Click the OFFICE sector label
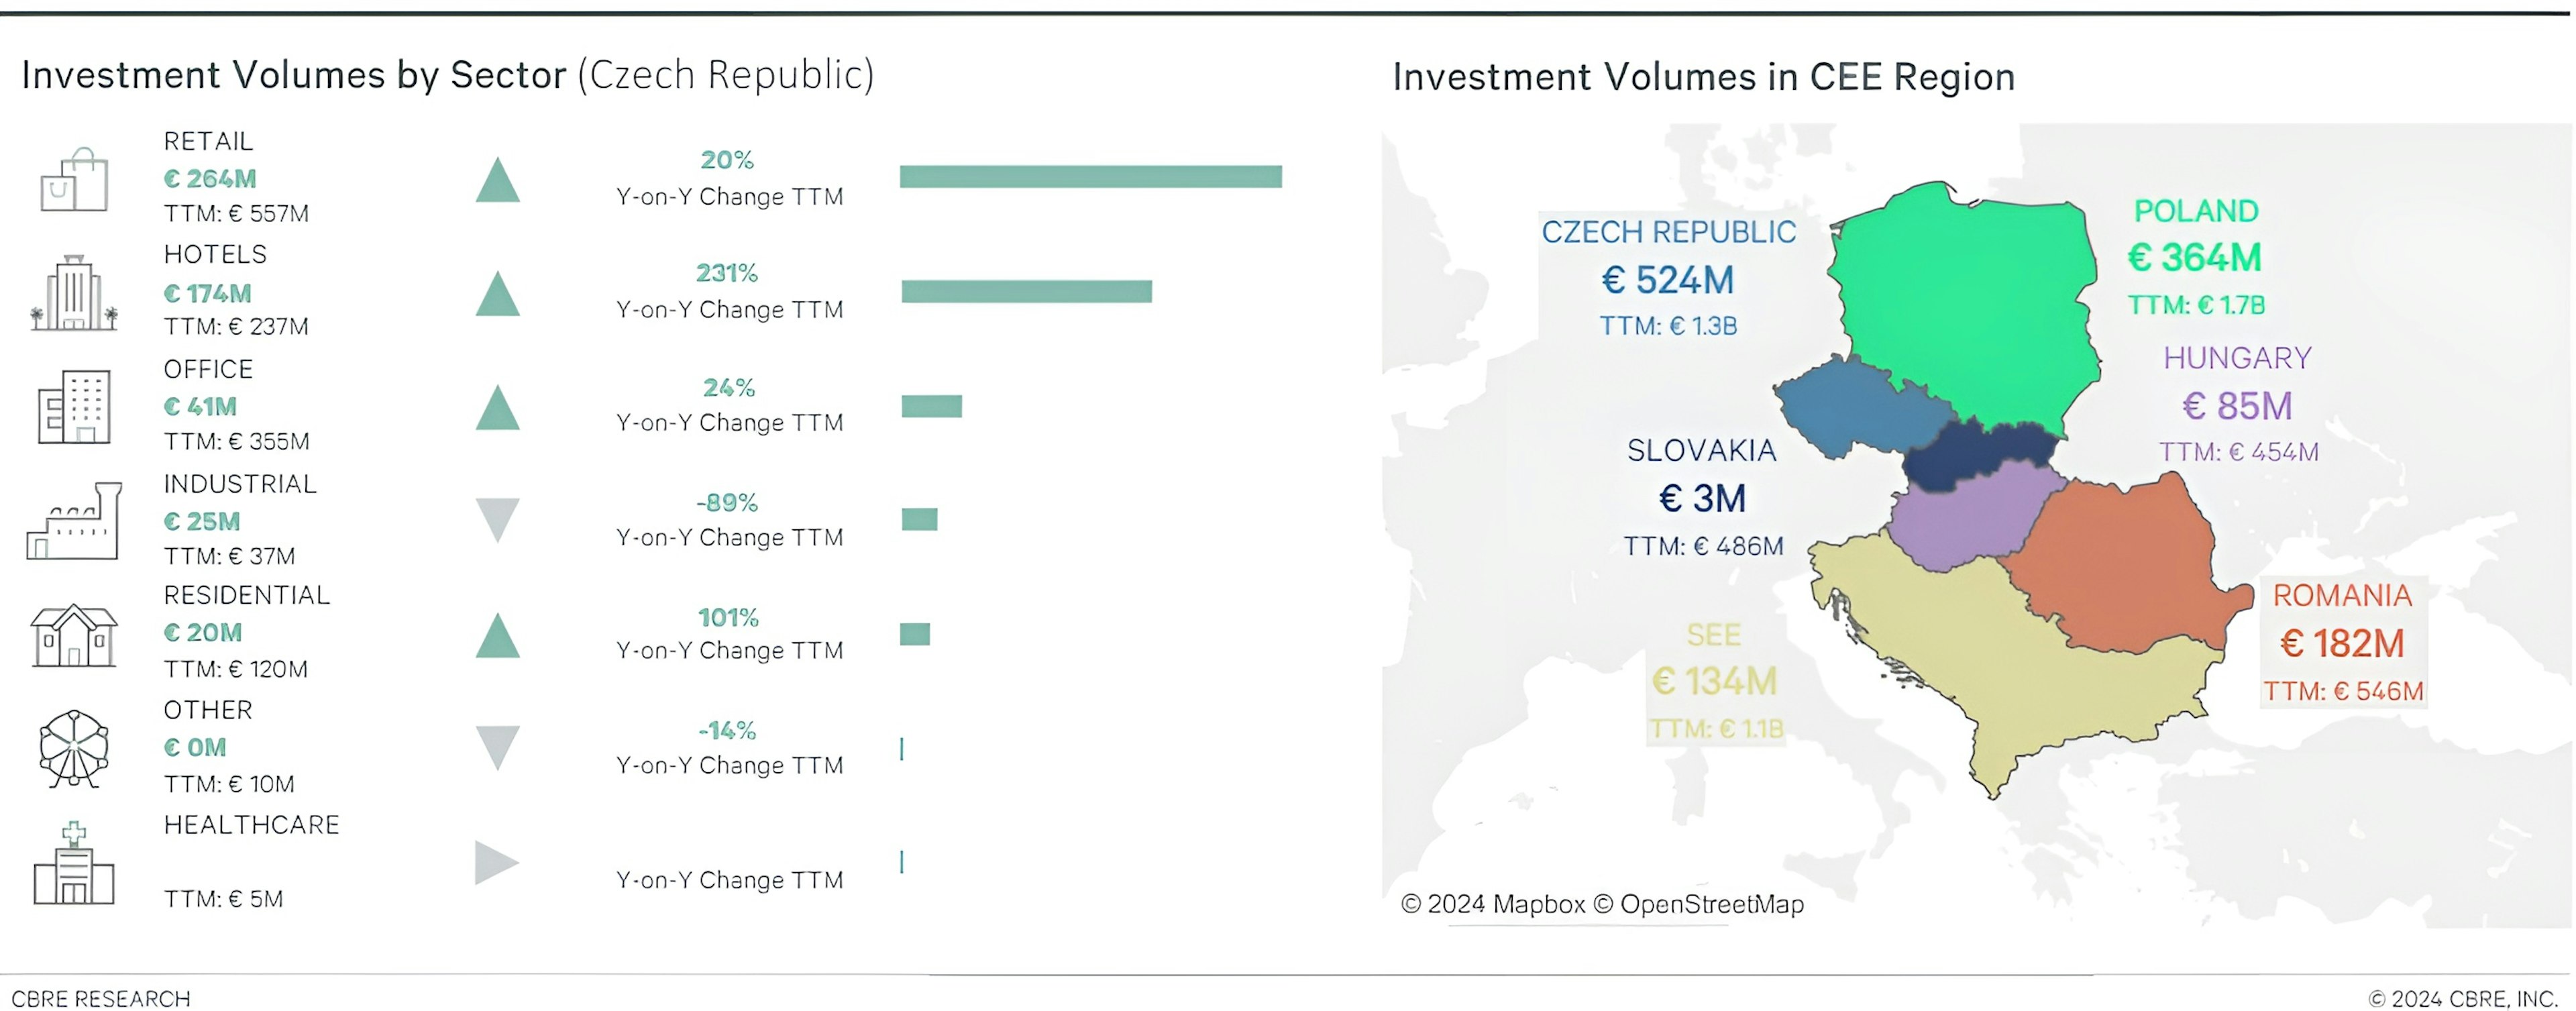Viewport: 2576px width, 1011px height. pyautogui.click(x=208, y=369)
